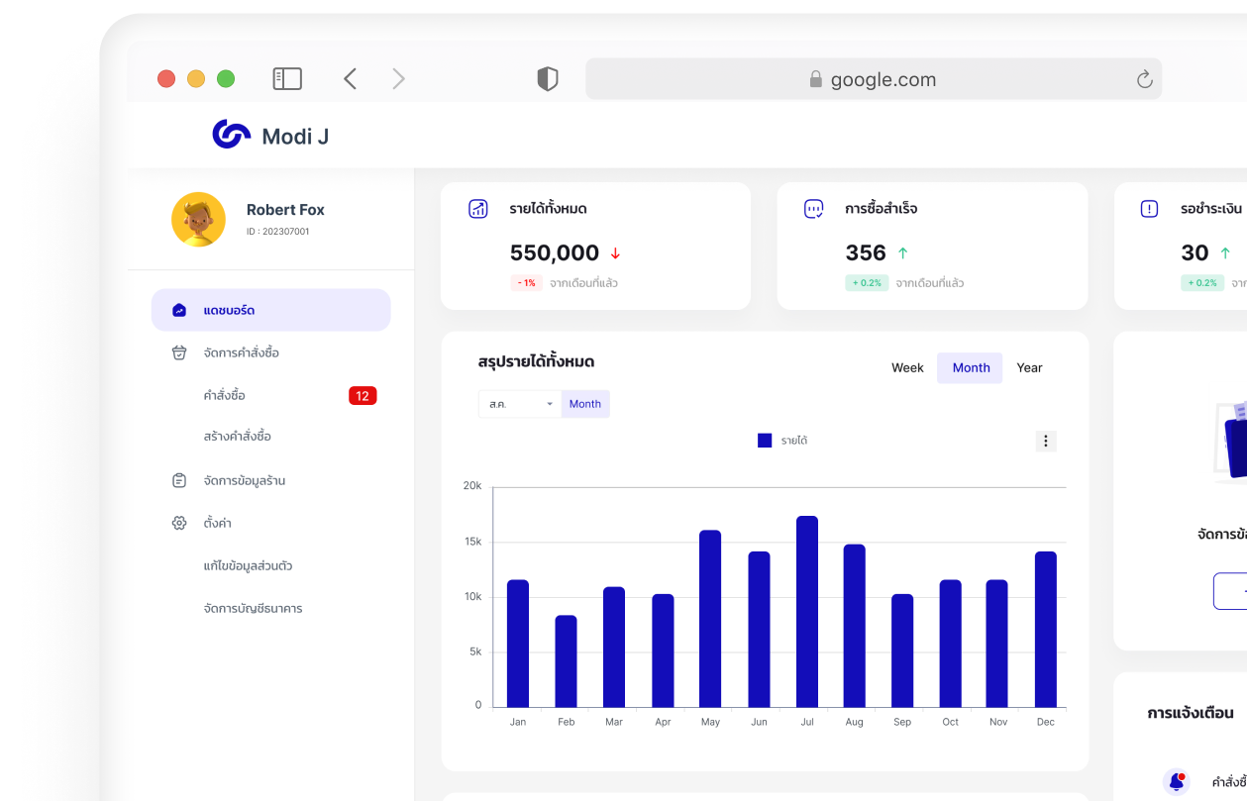The image size is (1247, 801).
Task: Click the Jan bar in the chart
Action: tap(518, 644)
